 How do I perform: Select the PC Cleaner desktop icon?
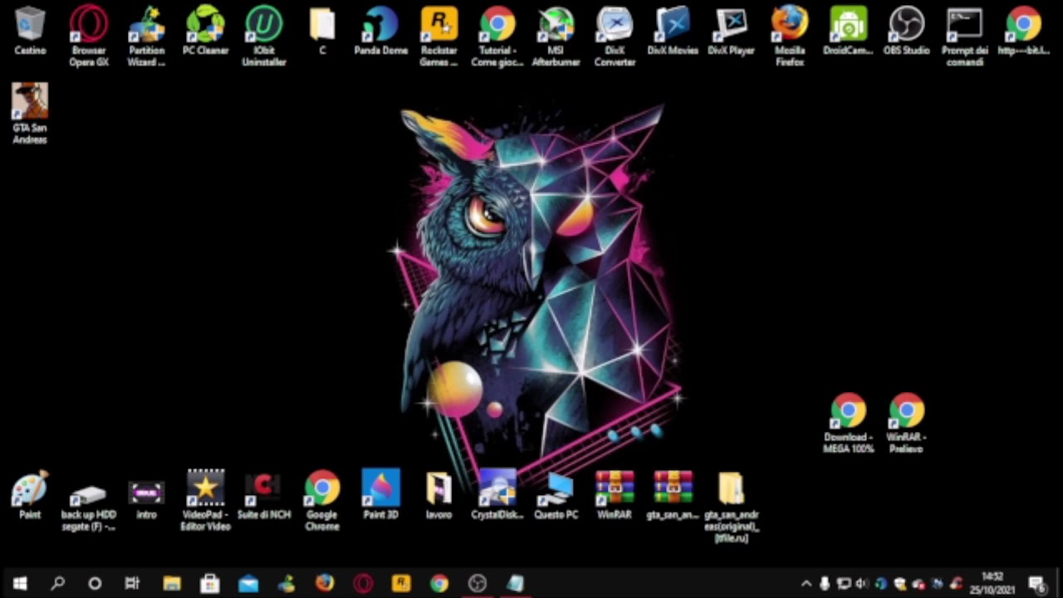point(205,32)
